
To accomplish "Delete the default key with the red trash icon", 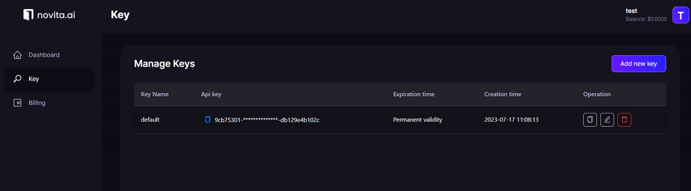I will 624,119.
